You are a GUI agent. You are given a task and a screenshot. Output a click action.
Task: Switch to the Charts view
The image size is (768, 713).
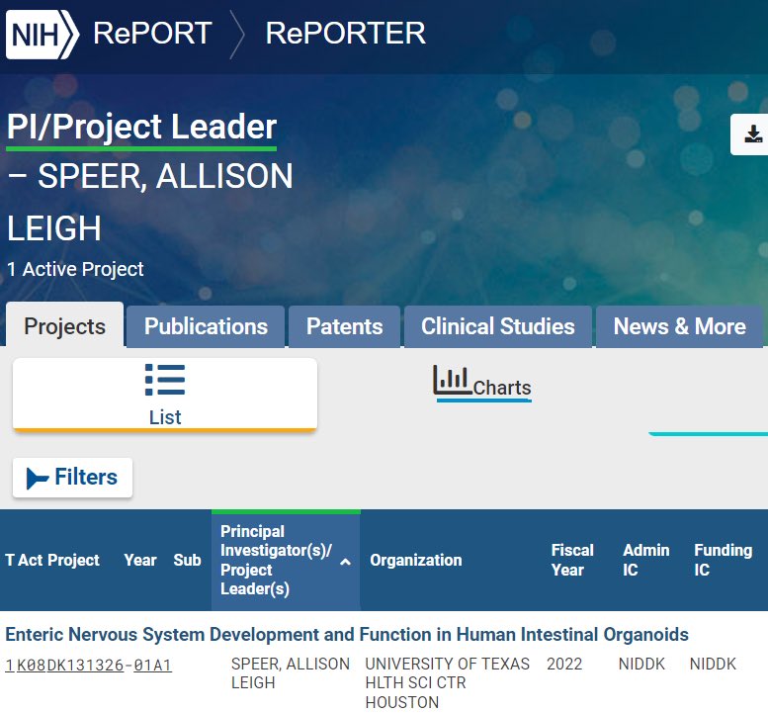(x=483, y=384)
